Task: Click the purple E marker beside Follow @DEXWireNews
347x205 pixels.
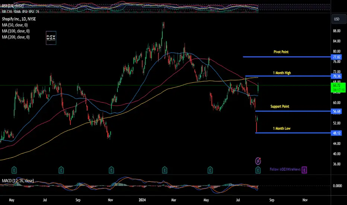Action: [304, 170]
